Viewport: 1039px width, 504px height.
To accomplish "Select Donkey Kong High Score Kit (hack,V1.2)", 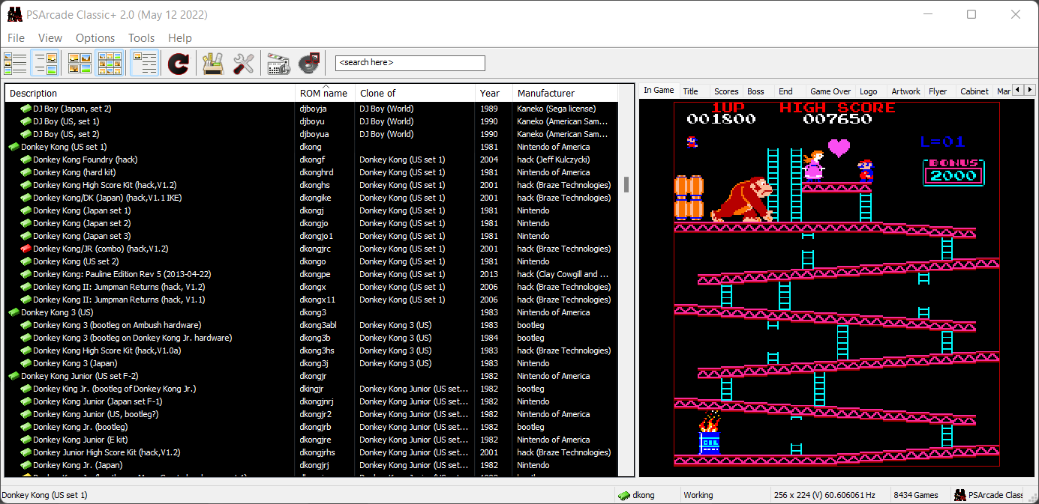I will pyautogui.click(x=311, y=185).
